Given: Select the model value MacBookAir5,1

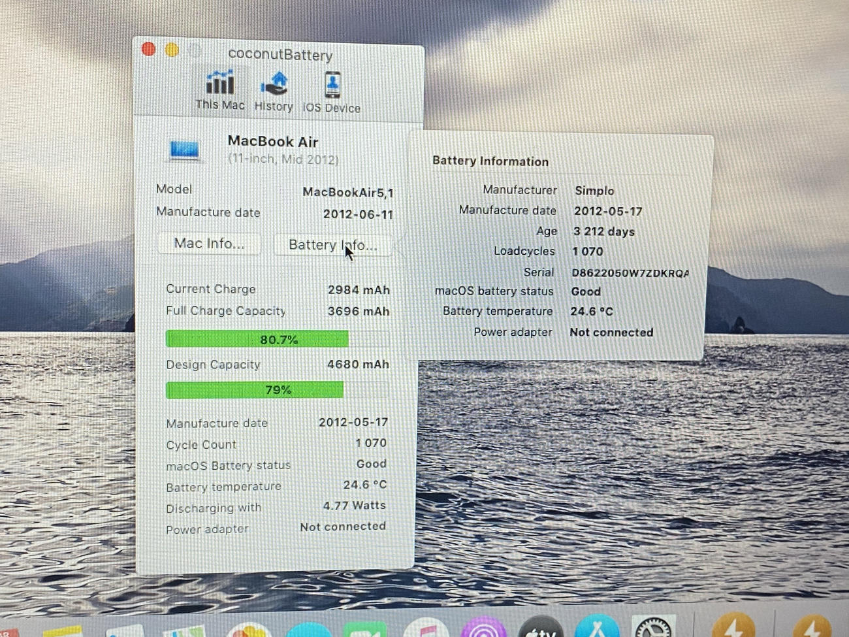Looking at the screenshot, I should pos(347,192).
